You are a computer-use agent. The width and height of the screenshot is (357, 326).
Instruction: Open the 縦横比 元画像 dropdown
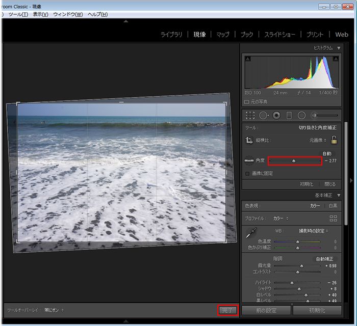coord(318,140)
